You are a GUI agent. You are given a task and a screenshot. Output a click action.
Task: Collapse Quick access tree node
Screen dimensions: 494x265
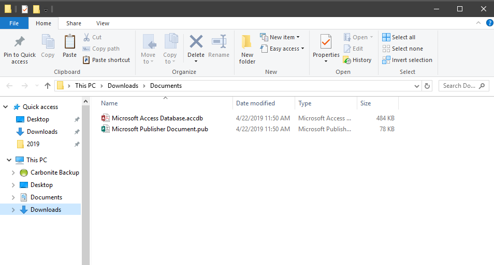pyautogui.click(x=5, y=107)
